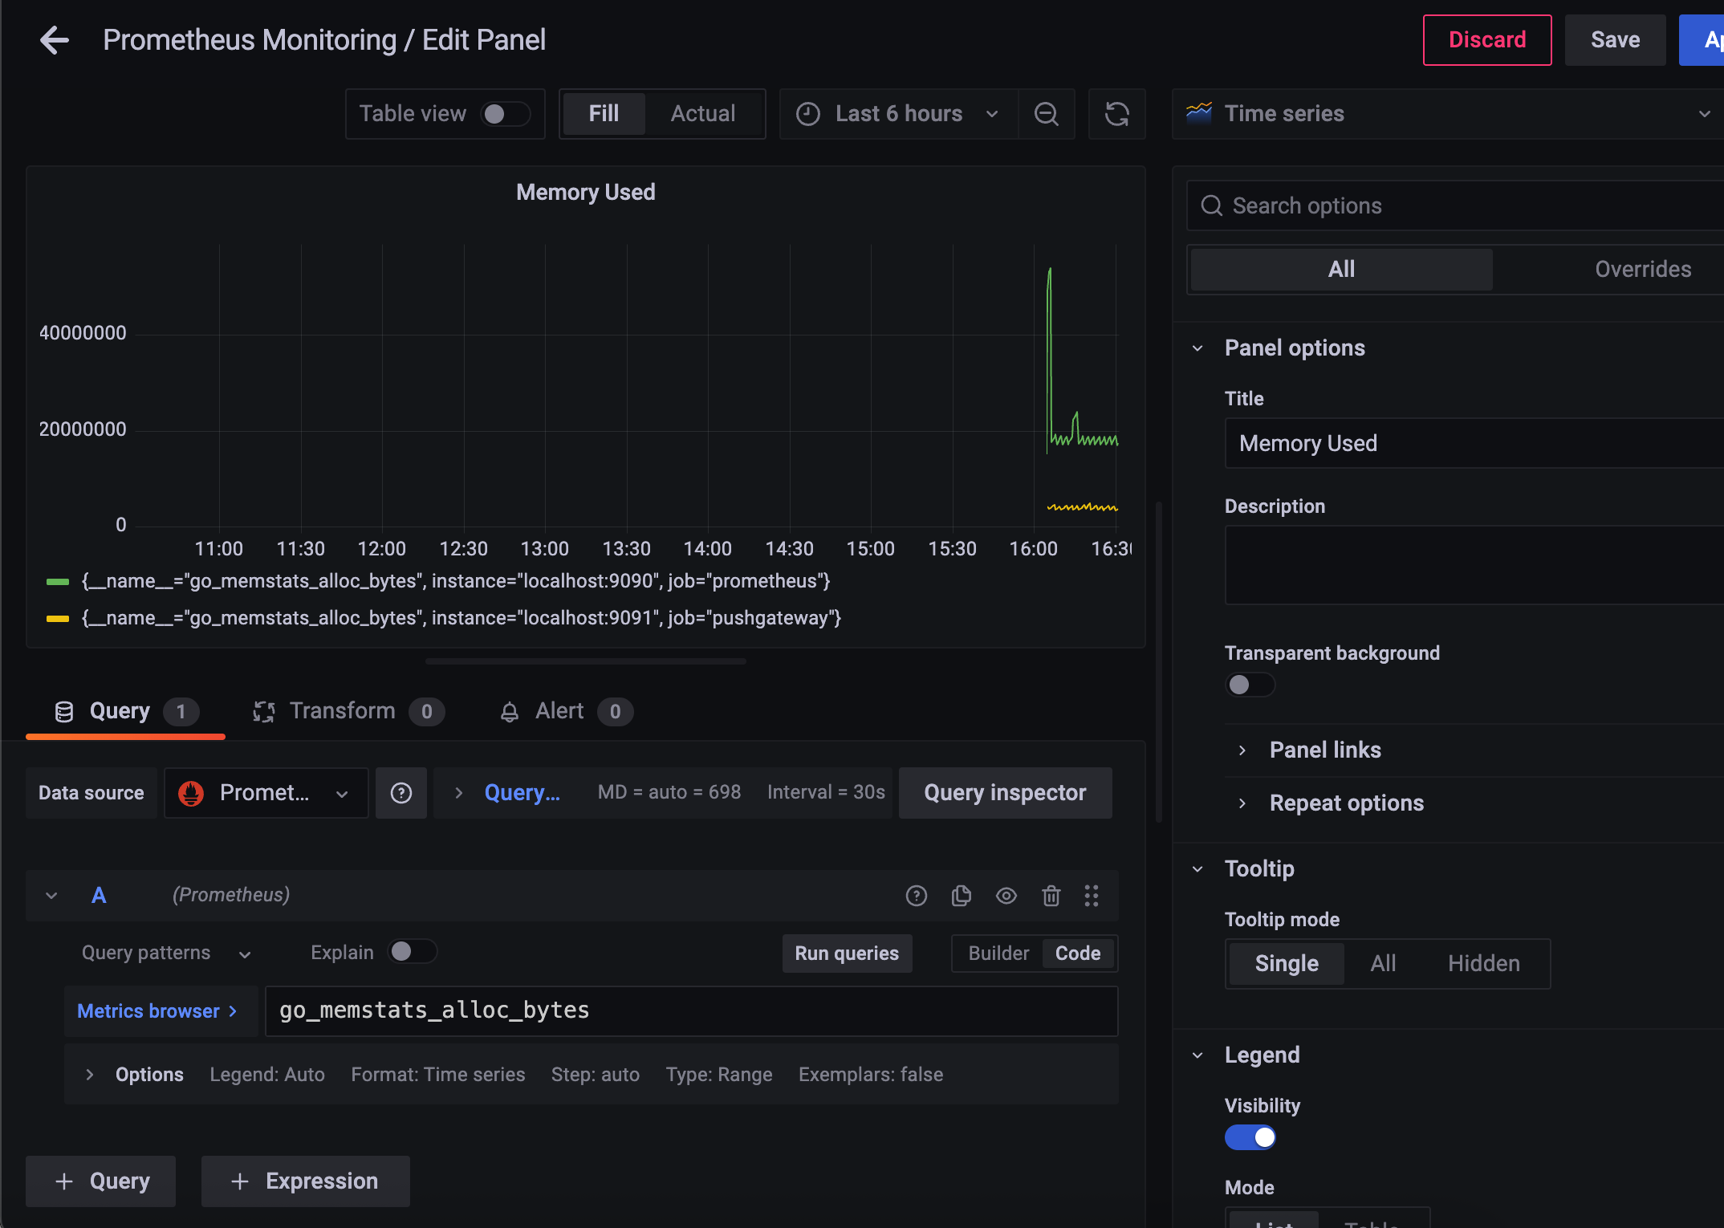Click the Discard button
The width and height of the screenshot is (1724, 1228).
pos(1486,40)
